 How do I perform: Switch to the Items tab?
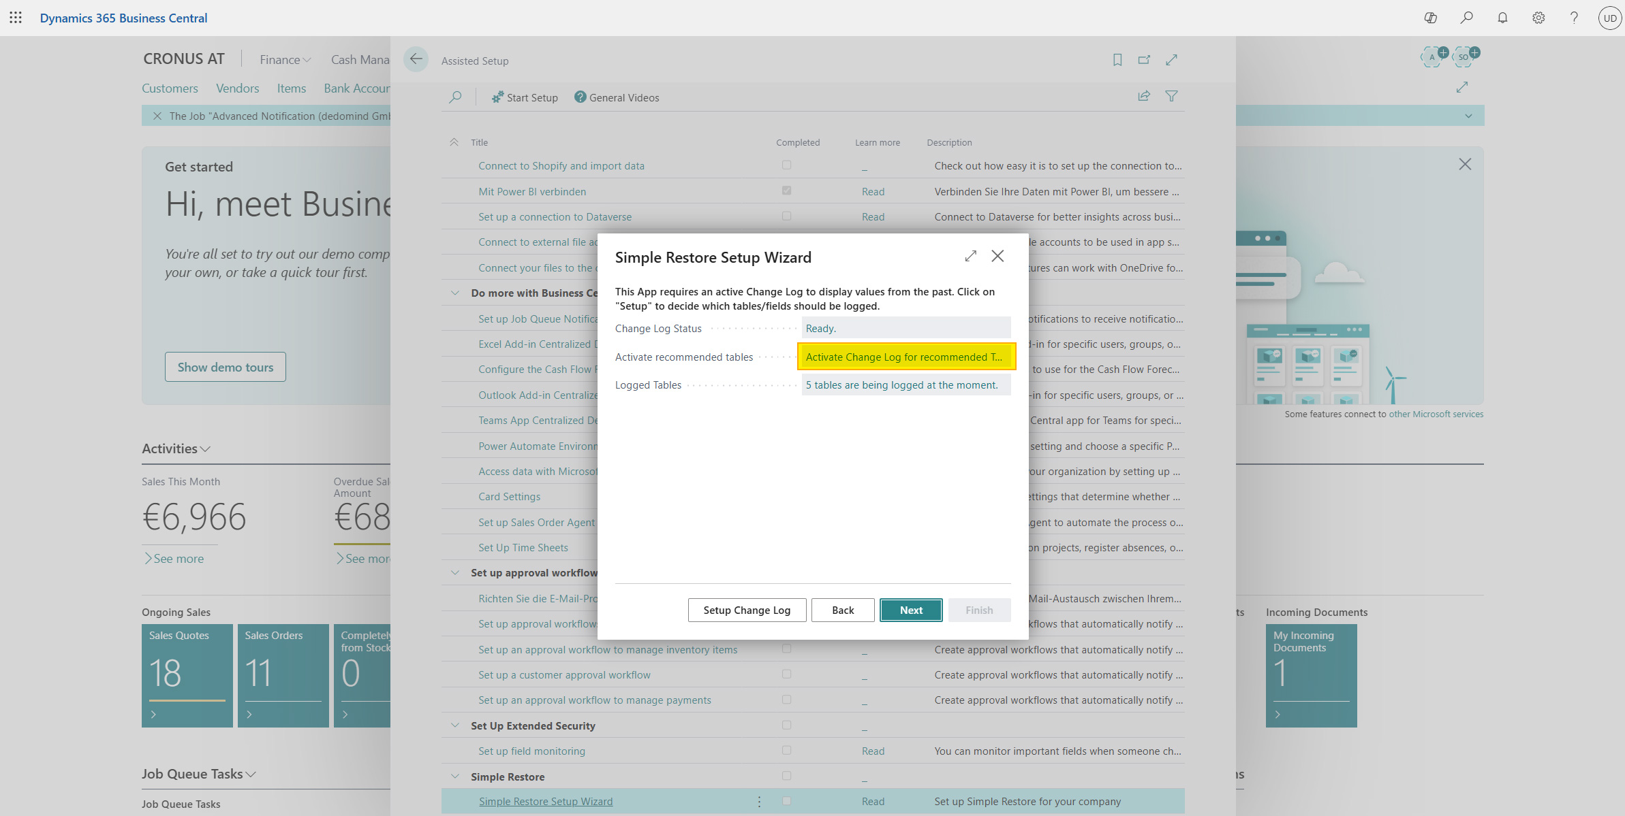[x=291, y=88]
